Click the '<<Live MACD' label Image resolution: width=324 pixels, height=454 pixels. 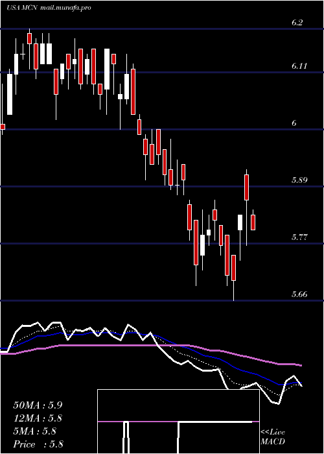pyautogui.click(x=273, y=437)
